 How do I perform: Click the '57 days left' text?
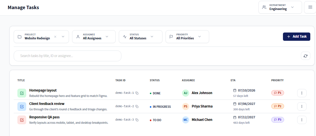click(240, 96)
